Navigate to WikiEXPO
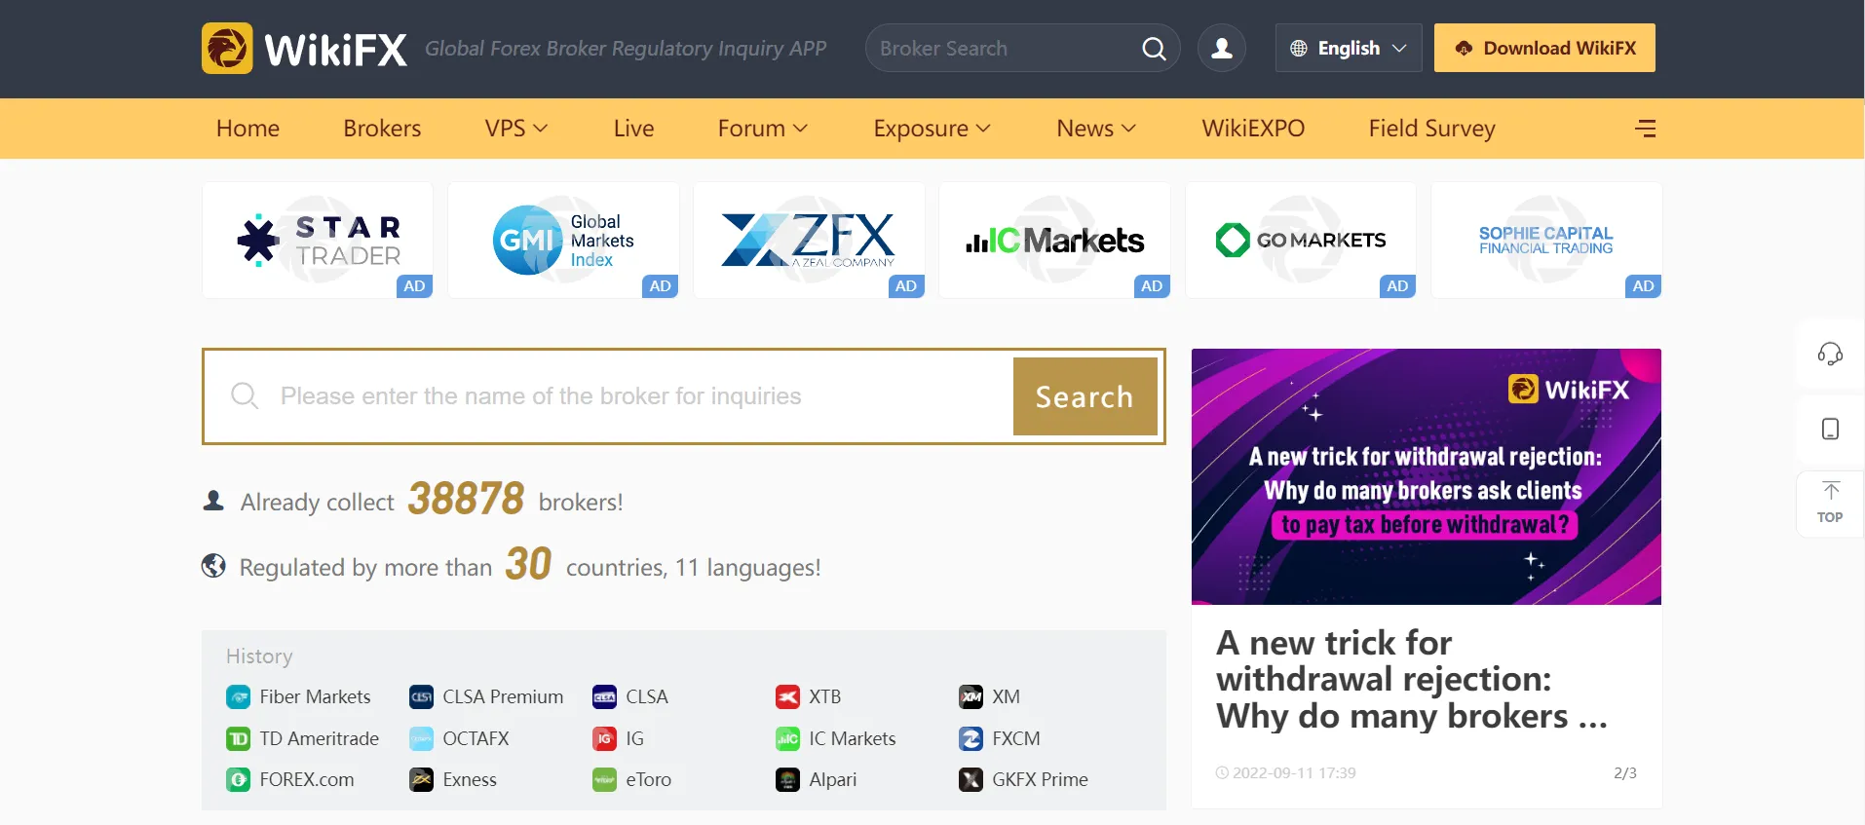This screenshot has width=1865, height=825. [1253, 129]
